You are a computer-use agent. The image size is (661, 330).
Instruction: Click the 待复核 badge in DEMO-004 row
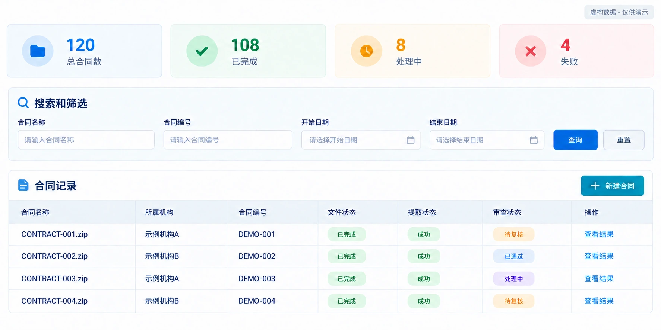pos(514,301)
